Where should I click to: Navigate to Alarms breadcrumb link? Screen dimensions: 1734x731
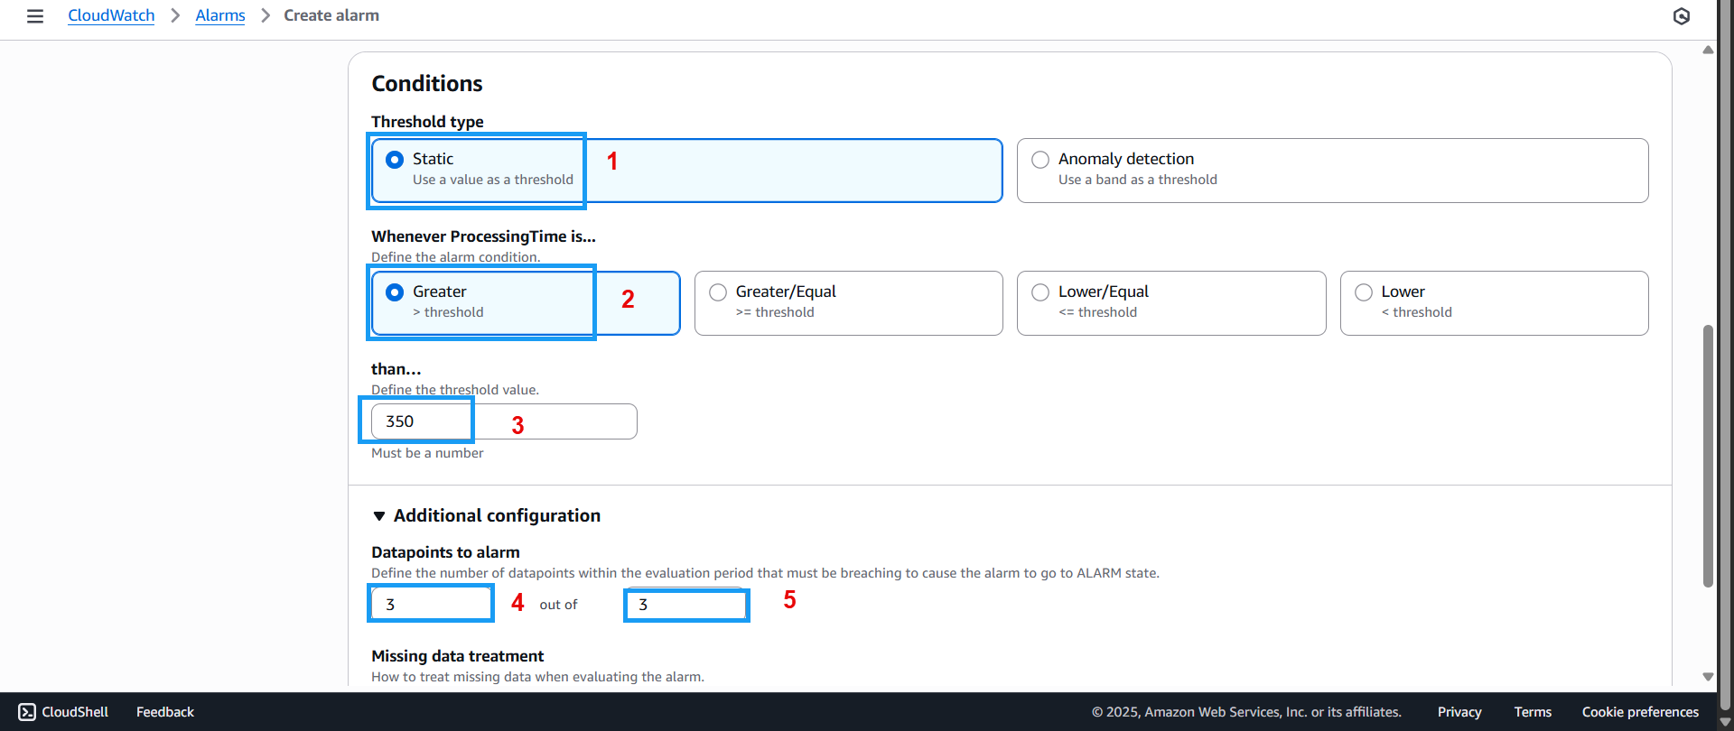[219, 16]
